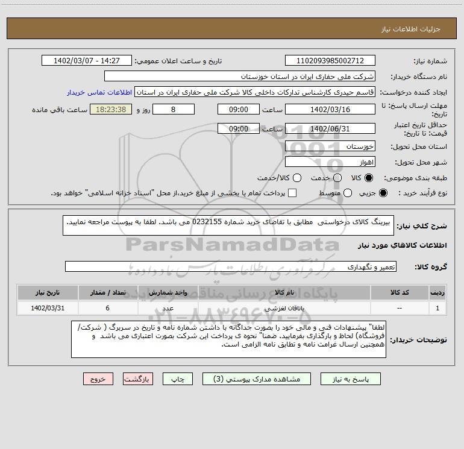Click the delivery province field خوزستان
Screen dimensions: 464x449
coord(330,146)
